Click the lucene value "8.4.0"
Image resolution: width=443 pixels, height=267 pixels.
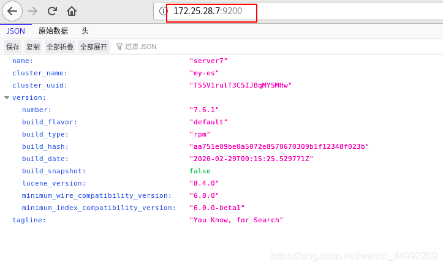[x=204, y=184]
